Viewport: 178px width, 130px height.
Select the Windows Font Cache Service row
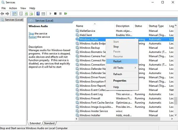click(x=125, y=102)
